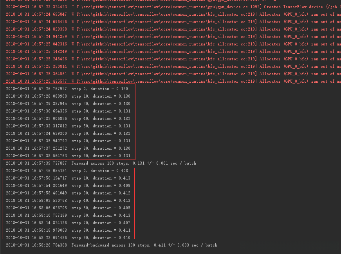Click the 'step 90, duration = 0.131' line
This screenshot has height=254, width=341.
68,156
